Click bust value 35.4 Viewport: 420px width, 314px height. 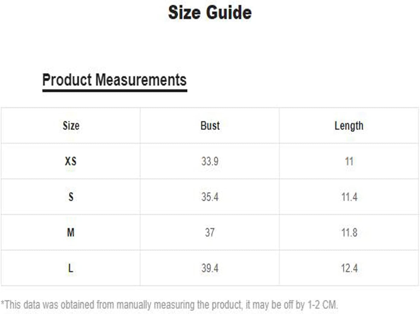click(210, 197)
